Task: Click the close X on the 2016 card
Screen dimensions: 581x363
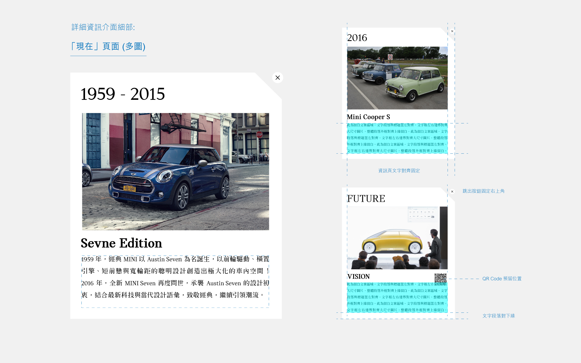Action: (x=452, y=31)
